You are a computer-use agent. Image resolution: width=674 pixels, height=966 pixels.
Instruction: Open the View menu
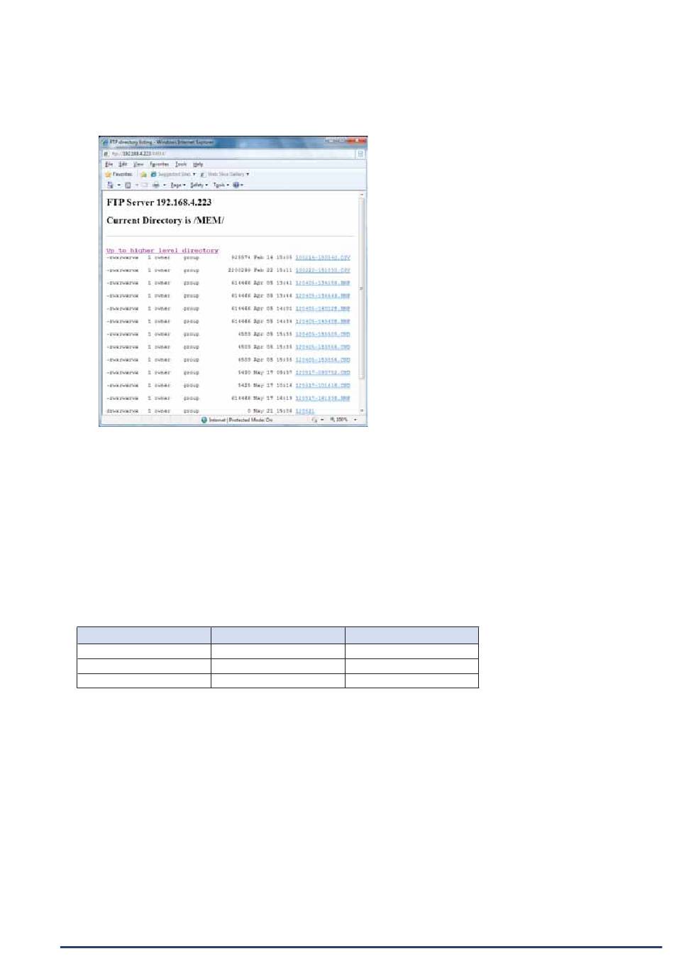[x=138, y=164]
